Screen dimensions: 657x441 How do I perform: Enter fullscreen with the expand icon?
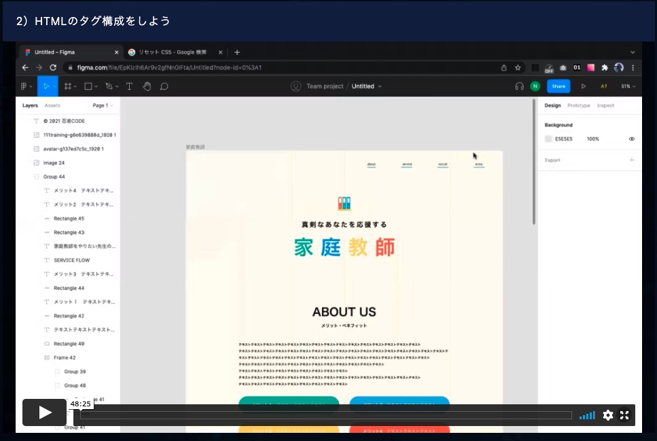point(624,415)
